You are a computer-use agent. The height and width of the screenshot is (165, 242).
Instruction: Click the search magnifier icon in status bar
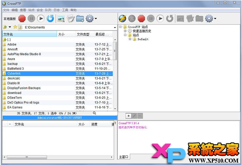coord(94,113)
